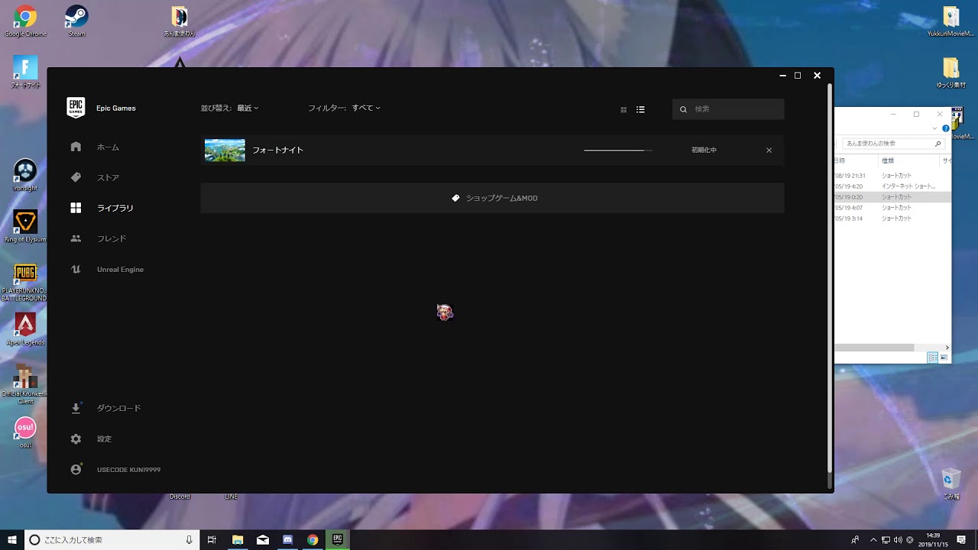Screen dimensions: 978x550
Task: Open ショップゲーム&MOD link
Action: click(494, 198)
